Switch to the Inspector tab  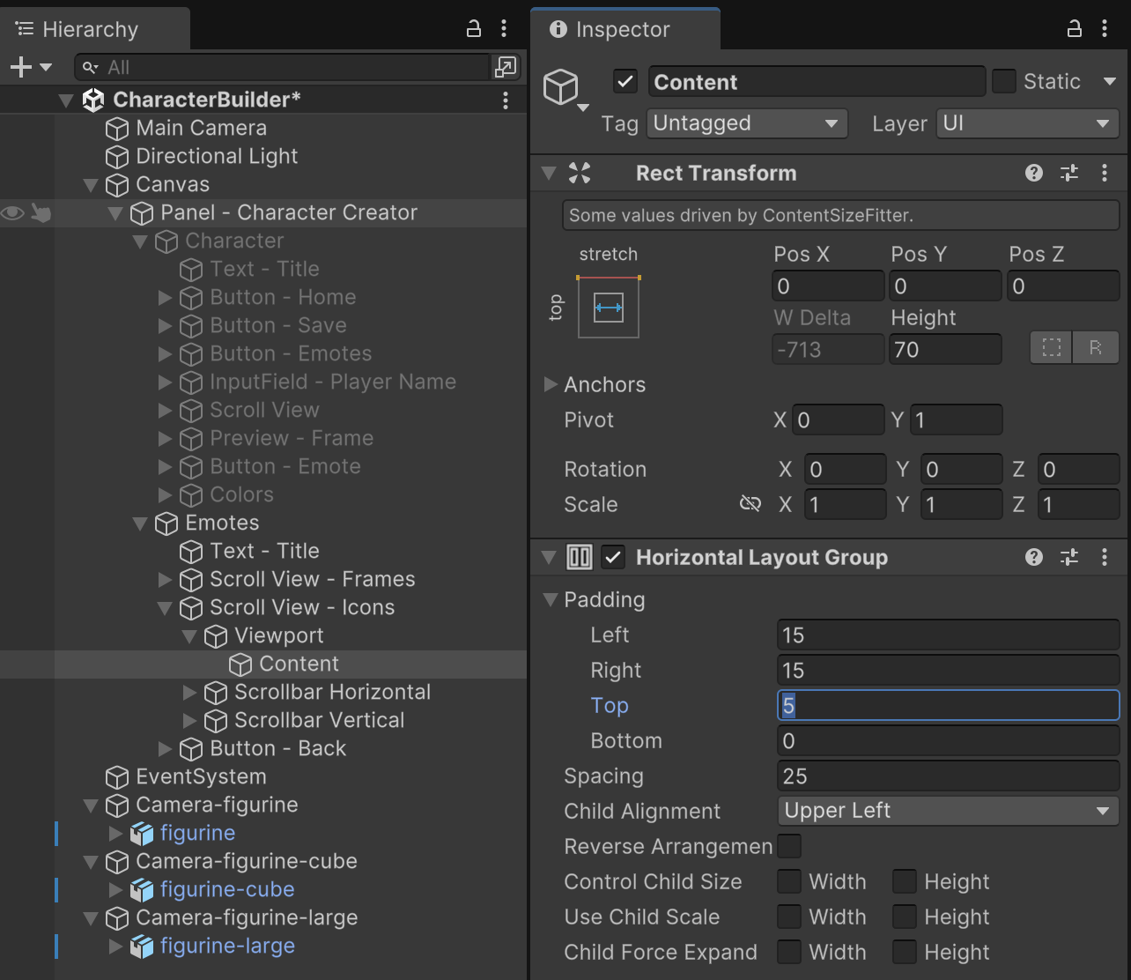pyautogui.click(x=622, y=29)
